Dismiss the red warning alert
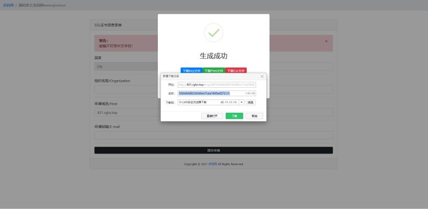Image resolution: width=428 pixels, height=209 pixels. click(x=326, y=41)
